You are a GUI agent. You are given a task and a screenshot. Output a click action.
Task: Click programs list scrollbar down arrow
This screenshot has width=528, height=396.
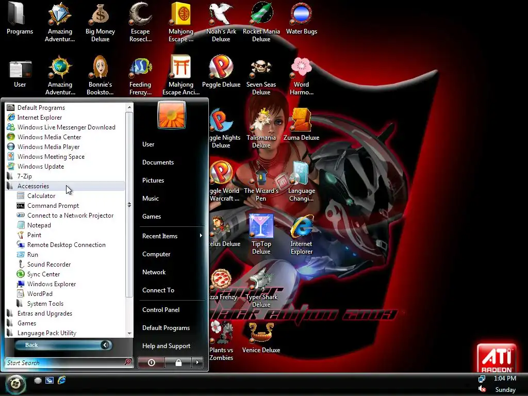click(x=129, y=334)
